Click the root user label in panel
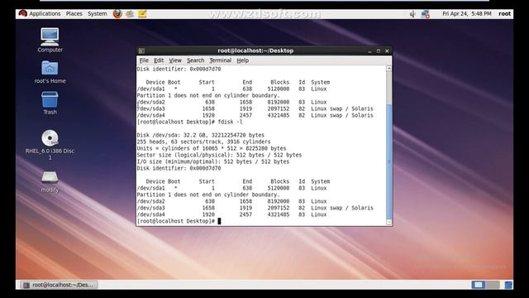529x298 pixels. point(505,13)
